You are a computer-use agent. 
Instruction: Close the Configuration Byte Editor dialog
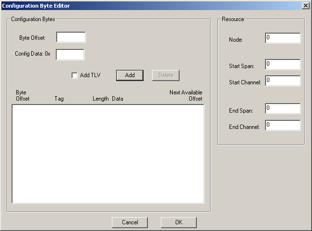(305, 5)
